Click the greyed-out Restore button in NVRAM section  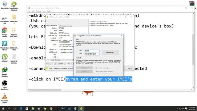[84, 72]
